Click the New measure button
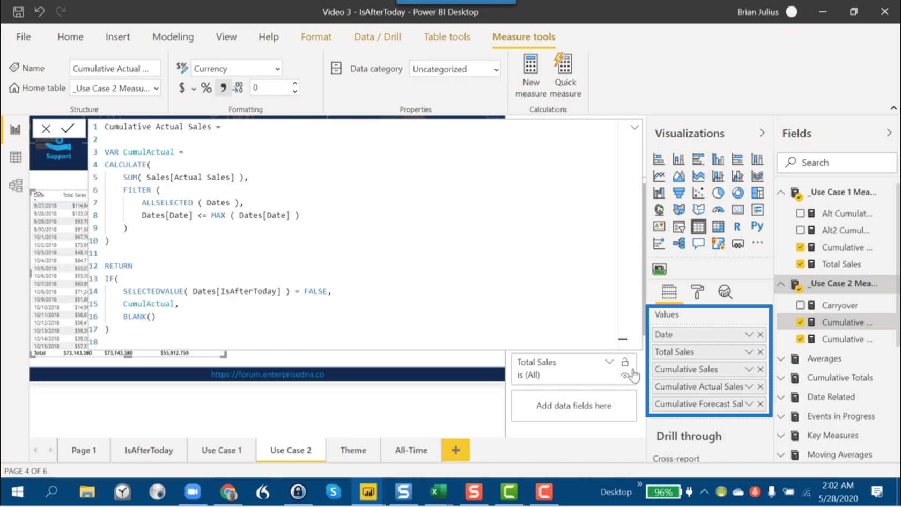The width and height of the screenshot is (901, 507). pyautogui.click(x=530, y=76)
